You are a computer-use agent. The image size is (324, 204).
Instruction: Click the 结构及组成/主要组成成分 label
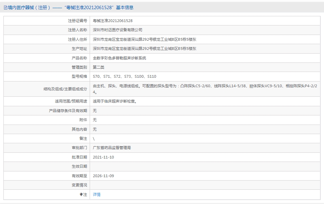coord(65,89)
